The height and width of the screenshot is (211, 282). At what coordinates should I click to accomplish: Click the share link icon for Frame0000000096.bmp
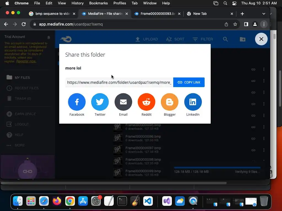coord(253,138)
